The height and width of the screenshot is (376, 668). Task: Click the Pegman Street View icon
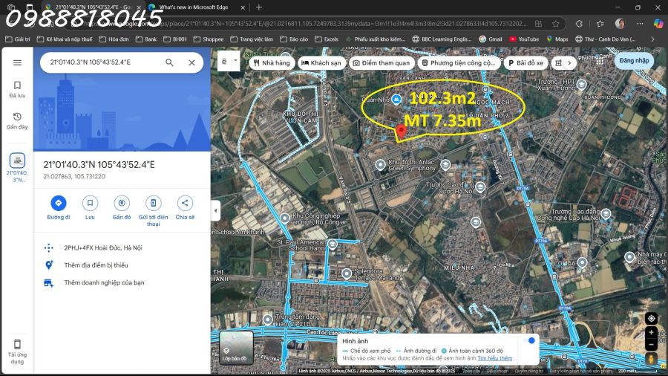point(651,358)
